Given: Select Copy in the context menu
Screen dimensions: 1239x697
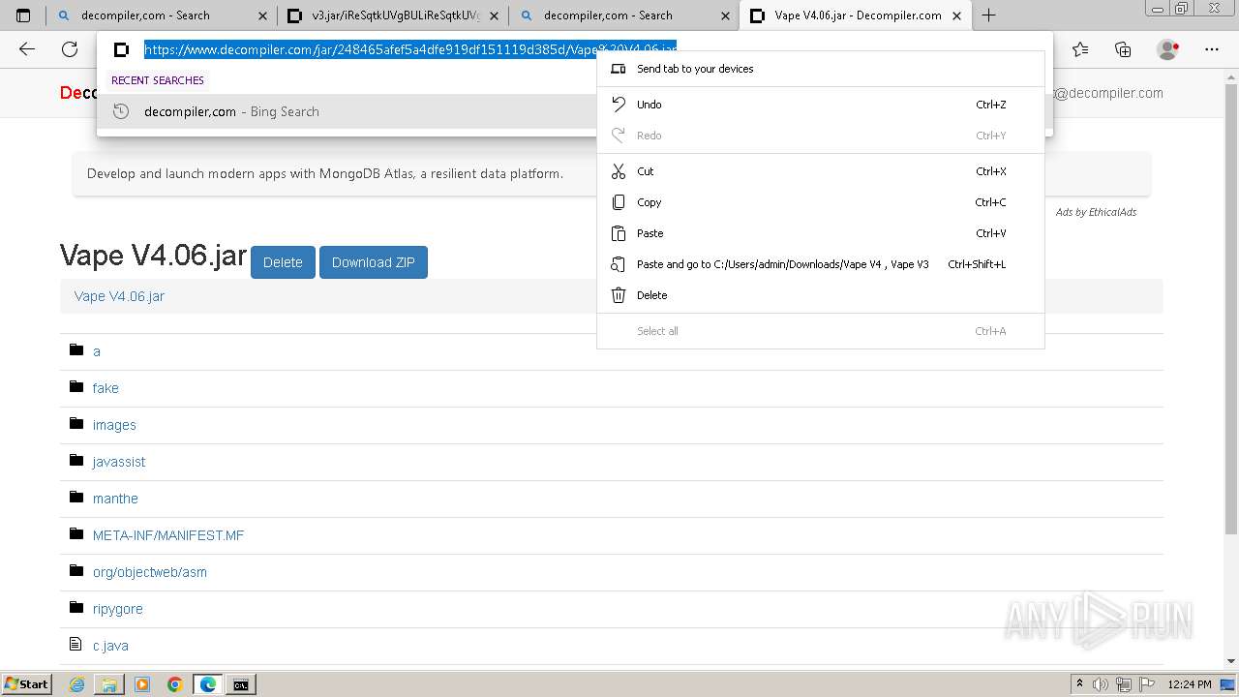Looking at the screenshot, I should tap(821, 202).
